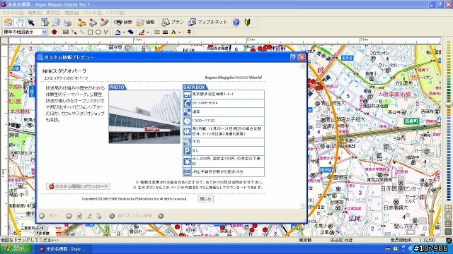Screen dimensions: 453x254
Task: Click the dialog scrollbar up arrow
Action: 303,66
